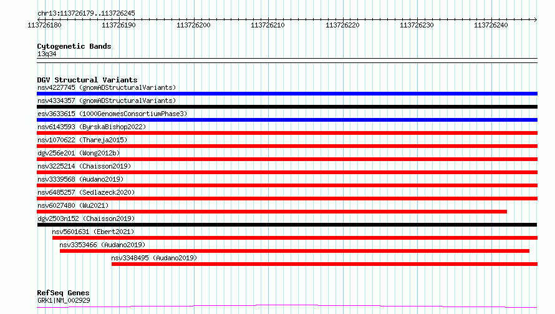Screen dimensions: 555x314
Task: Open variant nsv3339568 Audano2019 label
Action: [x=80, y=179]
